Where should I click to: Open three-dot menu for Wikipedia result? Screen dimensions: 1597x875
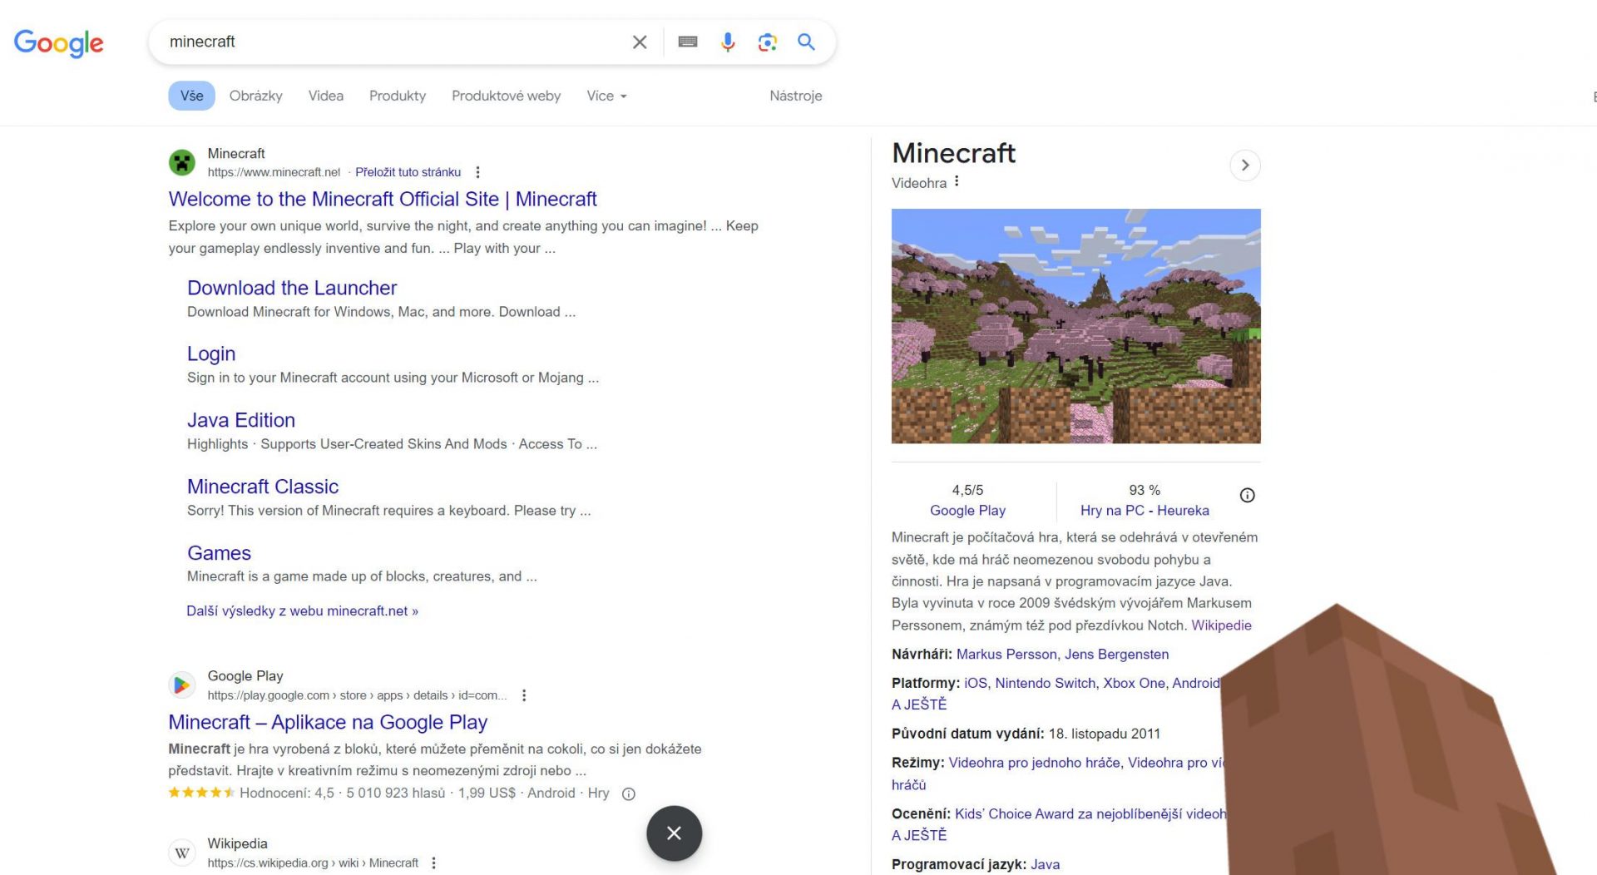[x=433, y=863]
